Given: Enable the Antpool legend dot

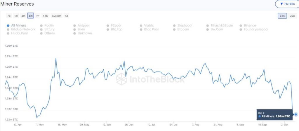Looking at the screenshot, I should [x=75, y=26].
